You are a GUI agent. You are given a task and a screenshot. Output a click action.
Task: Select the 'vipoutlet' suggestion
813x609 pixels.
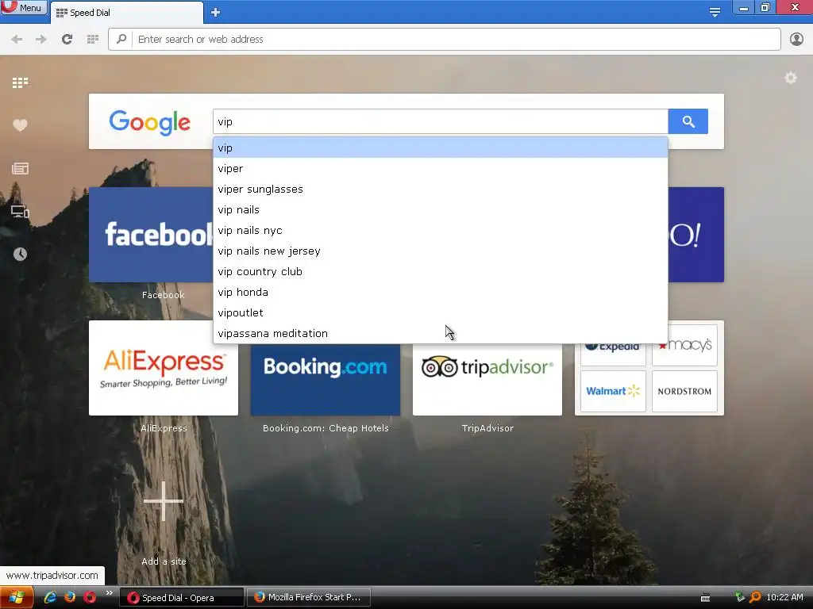click(440, 312)
